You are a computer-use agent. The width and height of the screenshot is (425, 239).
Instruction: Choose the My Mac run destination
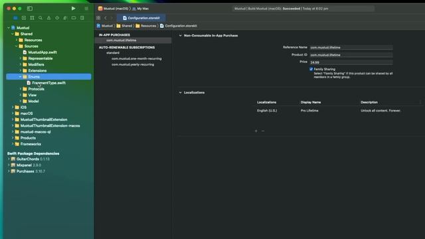pyautogui.click(x=140, y=9)
